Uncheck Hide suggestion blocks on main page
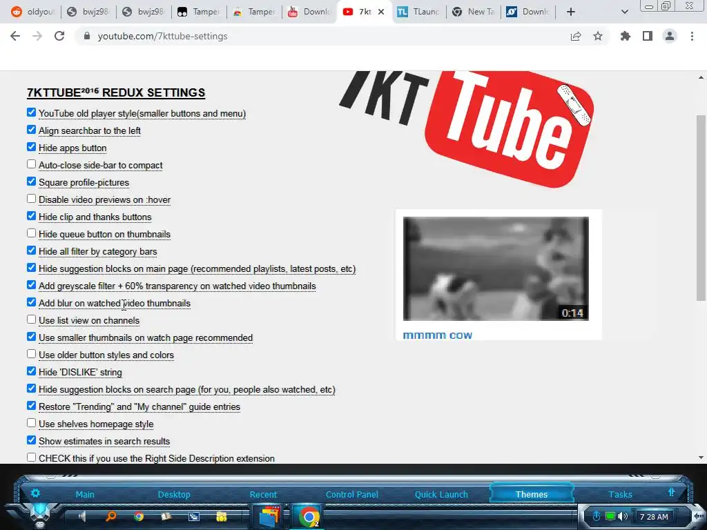The width and height of the screenshot is (707, 530). 31,268
